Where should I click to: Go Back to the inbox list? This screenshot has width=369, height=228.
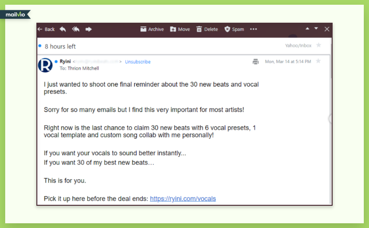(46, 29)
